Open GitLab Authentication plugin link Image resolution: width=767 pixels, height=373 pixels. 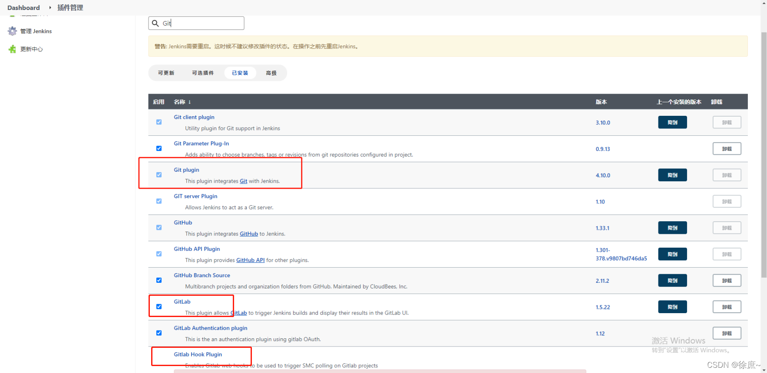pos(211,328)
